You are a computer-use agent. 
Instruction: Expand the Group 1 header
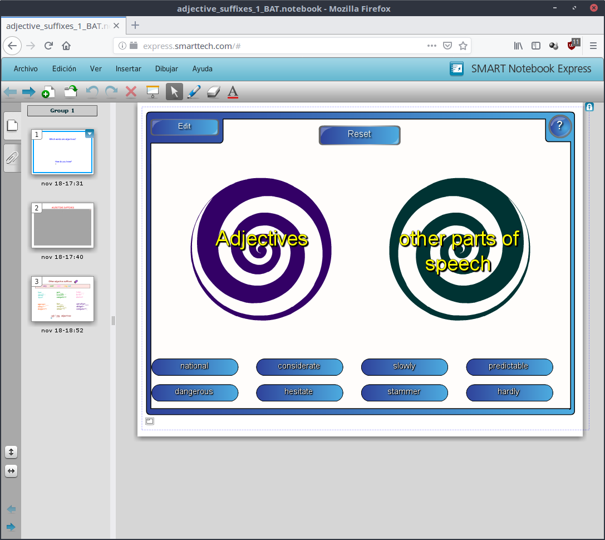coord(62,111)
